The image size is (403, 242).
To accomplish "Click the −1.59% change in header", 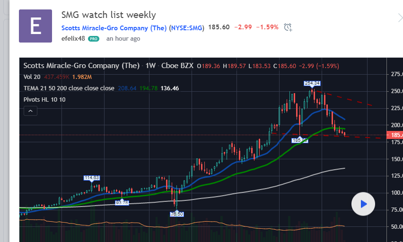I will tap(267, 27).
